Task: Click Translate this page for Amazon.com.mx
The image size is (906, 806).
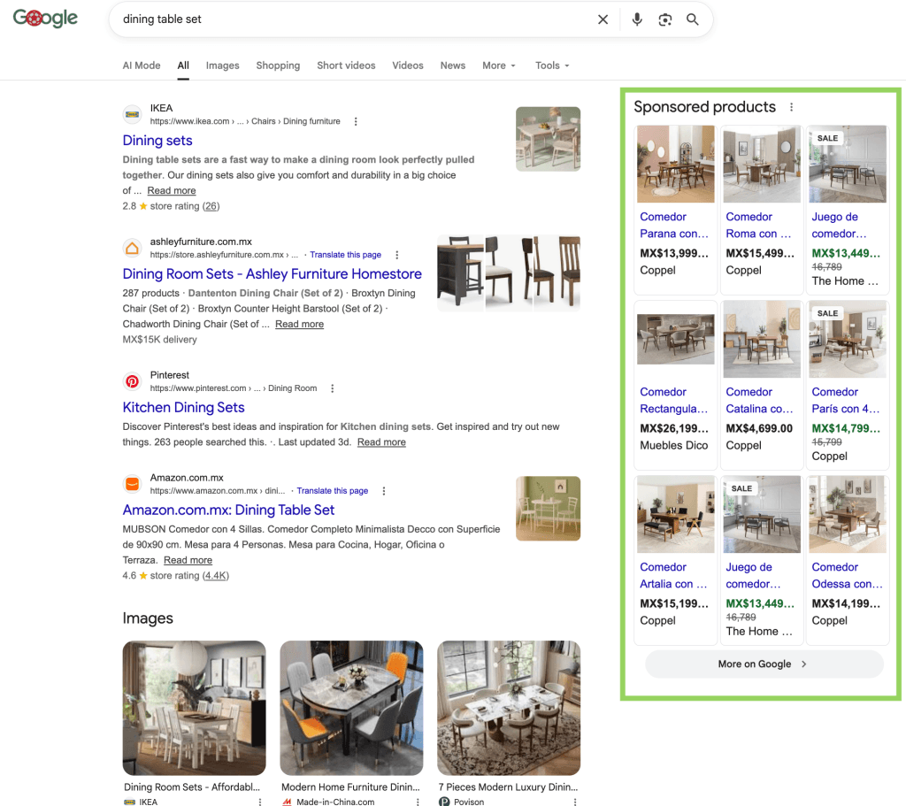Action: 333,490
